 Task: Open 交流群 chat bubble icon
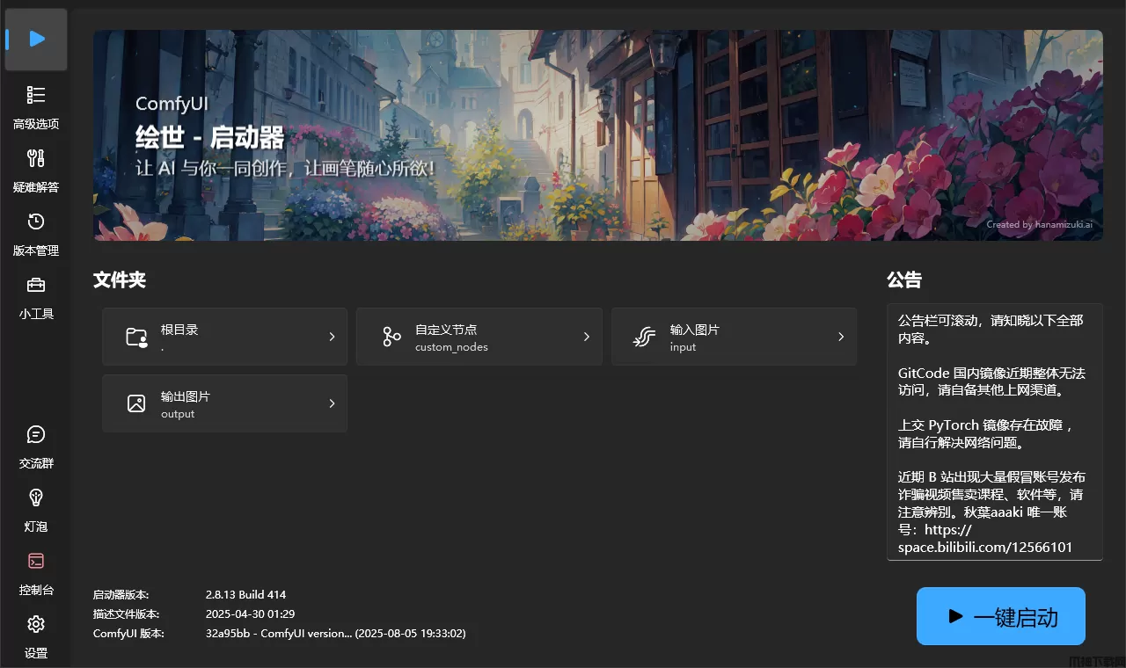(36, 434)
